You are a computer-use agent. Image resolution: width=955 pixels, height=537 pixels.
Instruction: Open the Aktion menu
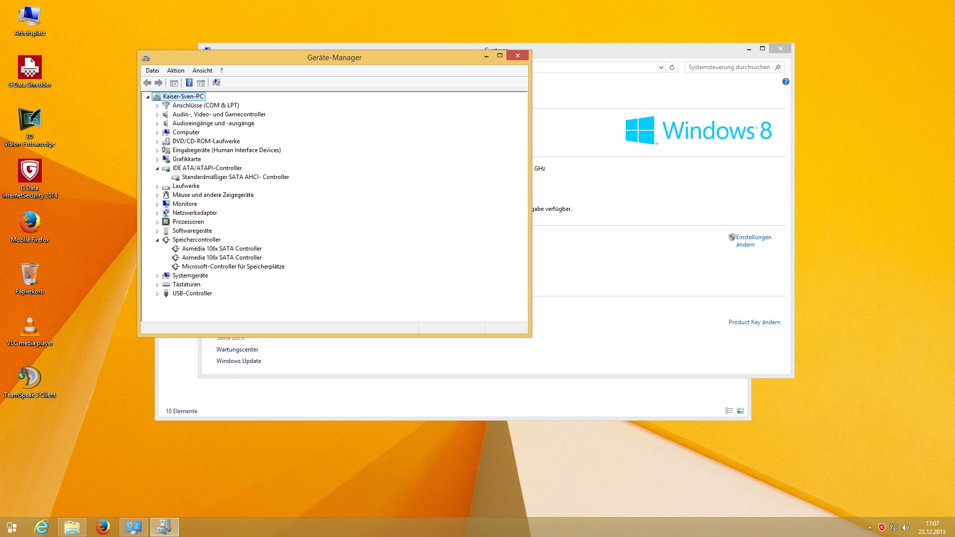(176, 71)
